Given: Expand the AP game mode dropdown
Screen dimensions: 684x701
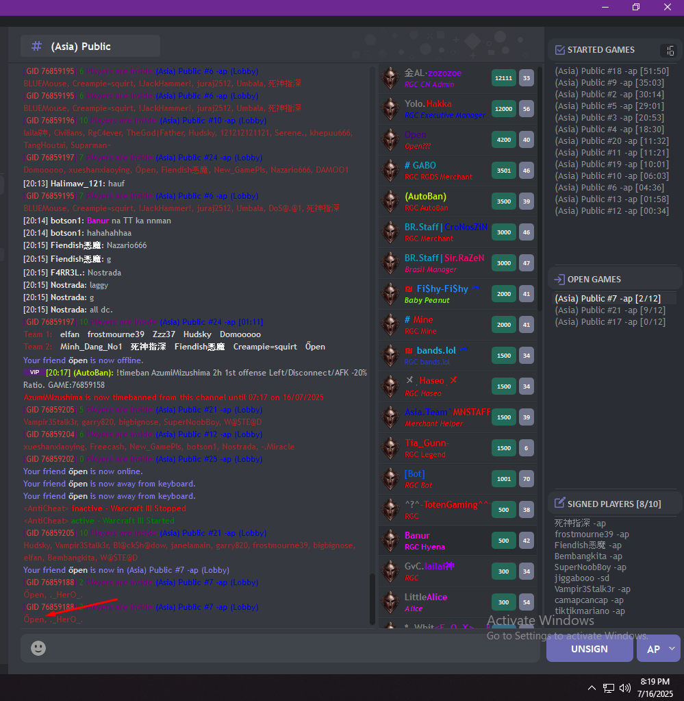Looking at the screenshot, I should tap(659, 649).
